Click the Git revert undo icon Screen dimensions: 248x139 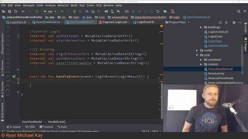click(x=158, y=11)
